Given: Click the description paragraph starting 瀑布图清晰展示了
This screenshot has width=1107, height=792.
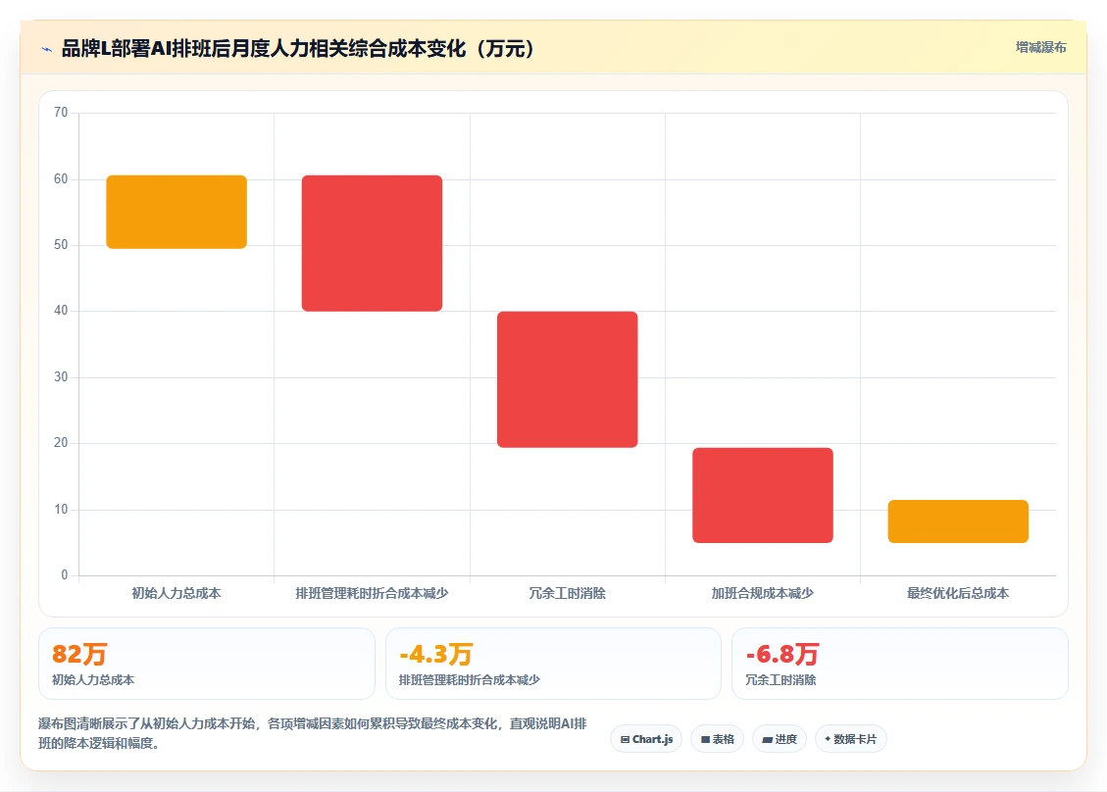Looking at the screenshot, I should click(313, 733).
